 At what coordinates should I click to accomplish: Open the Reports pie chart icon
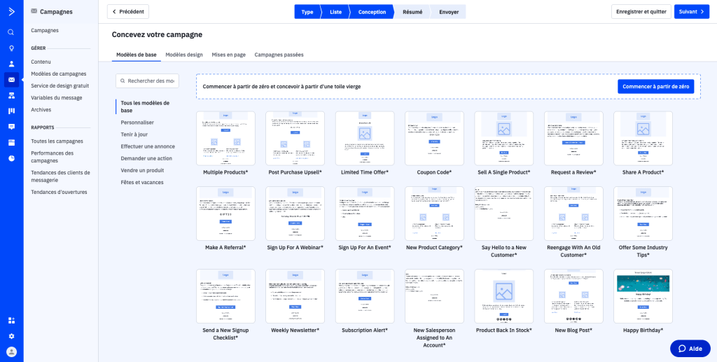[11, 158]
